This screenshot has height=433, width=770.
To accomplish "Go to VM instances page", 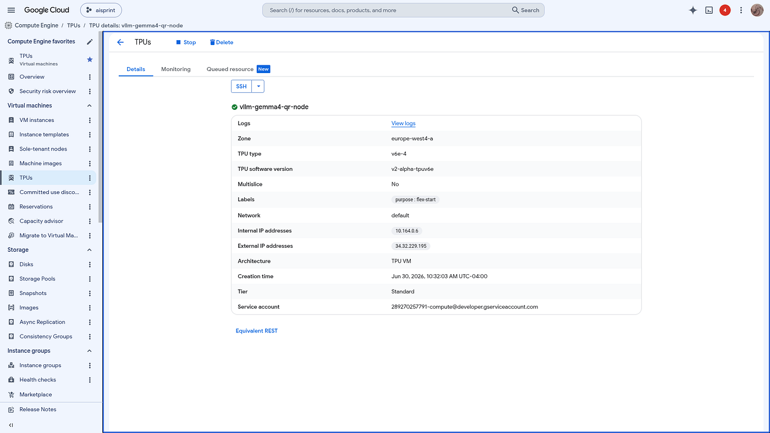I will pyautogui.click(x=37, y=120).
